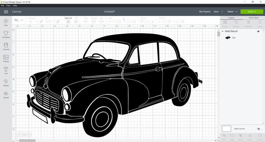Click the Cut layer label

[x=234, y=38]
